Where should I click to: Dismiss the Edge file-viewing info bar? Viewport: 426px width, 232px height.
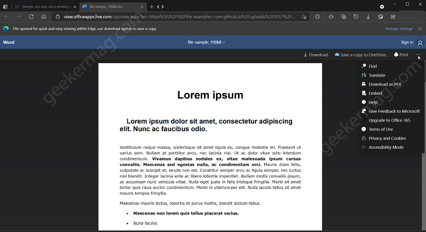tap(420, 29)
